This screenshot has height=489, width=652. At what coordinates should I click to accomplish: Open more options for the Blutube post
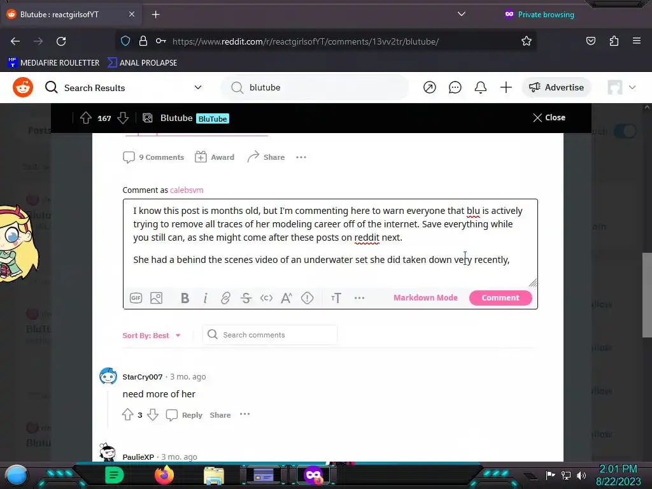tap(301, 157)
